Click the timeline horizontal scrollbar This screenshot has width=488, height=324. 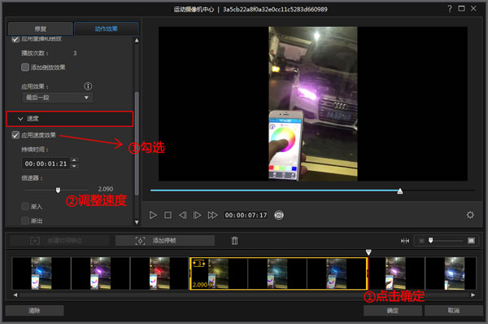244,295
